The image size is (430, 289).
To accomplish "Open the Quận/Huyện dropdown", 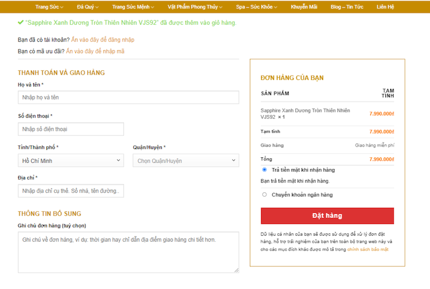I will [186, 161].
